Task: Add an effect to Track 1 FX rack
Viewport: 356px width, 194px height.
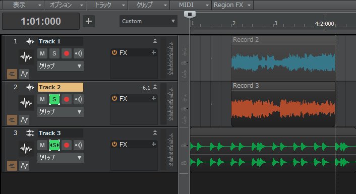Action: [x=154, y=52]
